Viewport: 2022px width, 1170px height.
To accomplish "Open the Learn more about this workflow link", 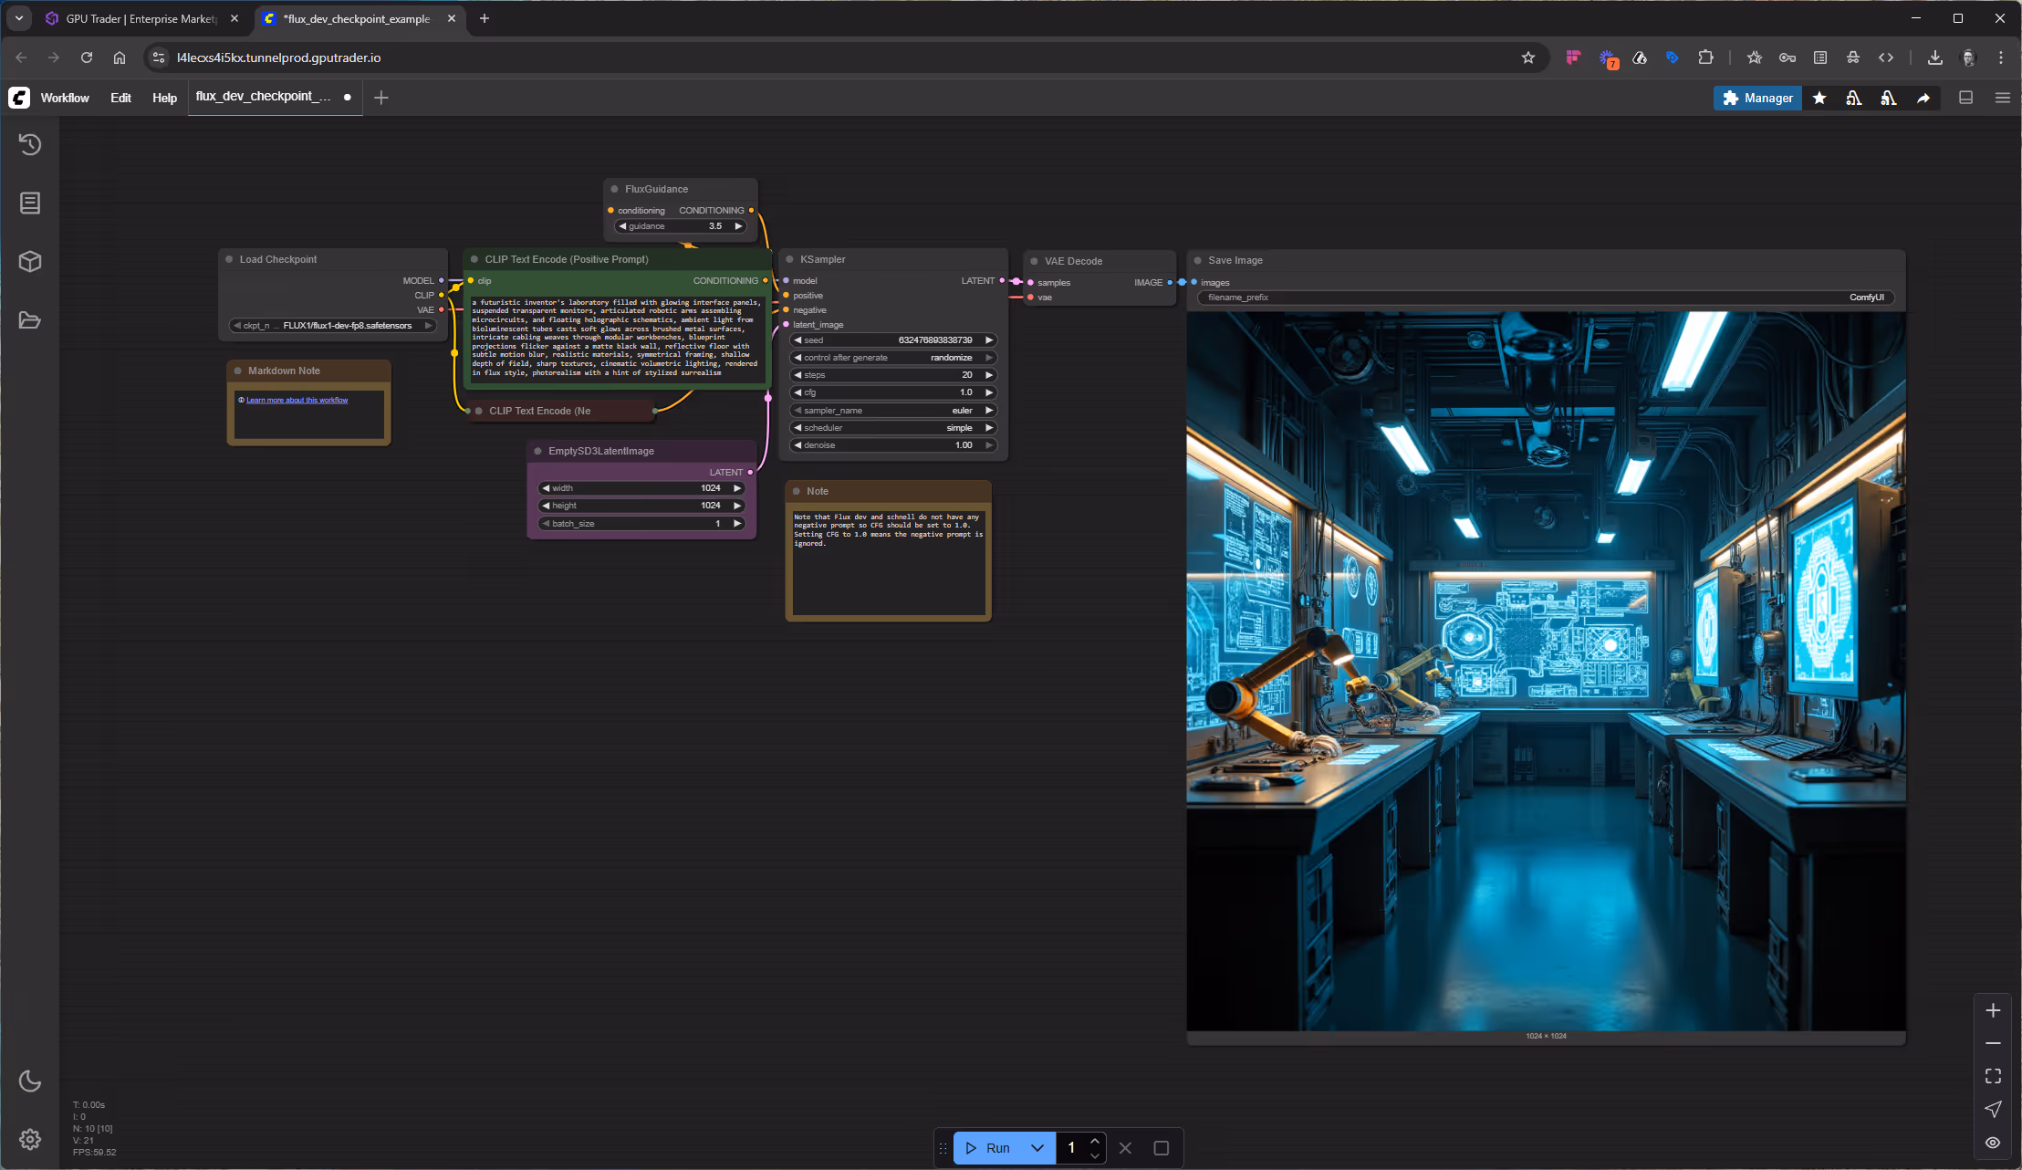I will [297, 399].
